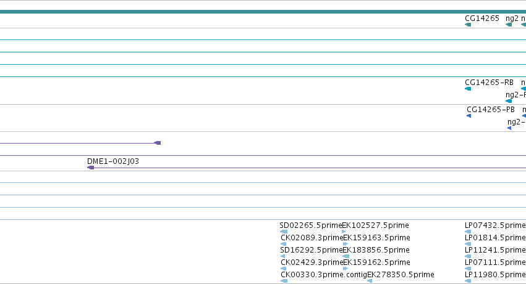This screenshot has width=526, height=284.
Task: Click the EK102527.5prime EST label
Action: coord(375,225)
